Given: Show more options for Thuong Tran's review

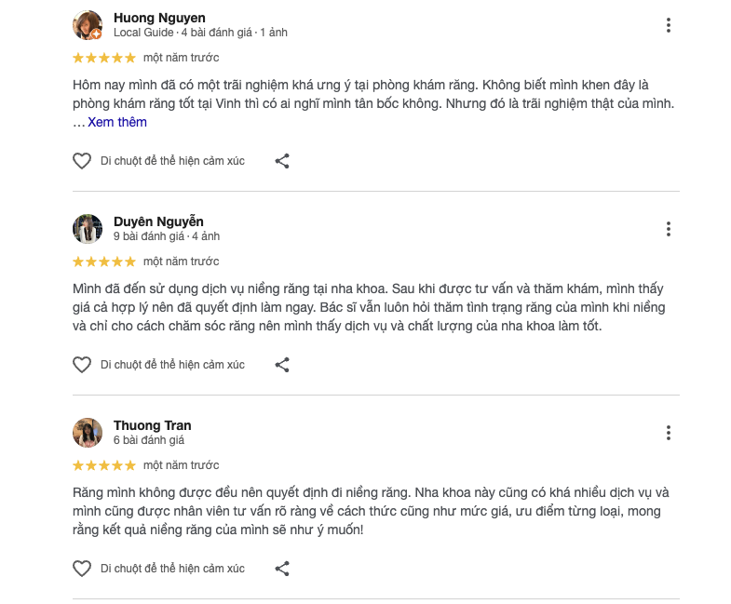Looking at the screenshot, I should pyautogui.click(x=668, y=433).
